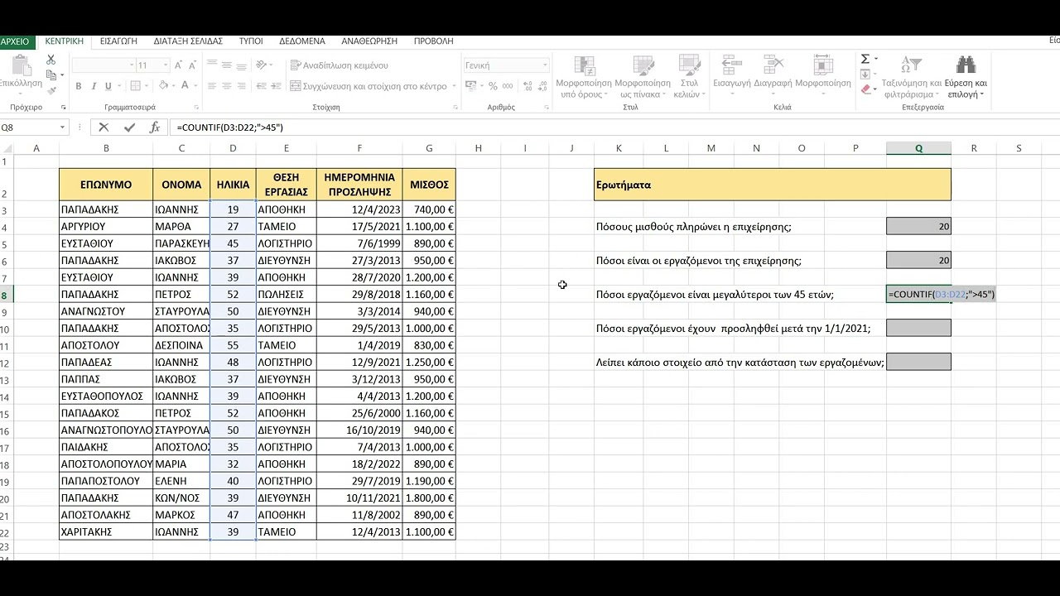Open the Γενική number format dropdown

[x=545, y=65]
